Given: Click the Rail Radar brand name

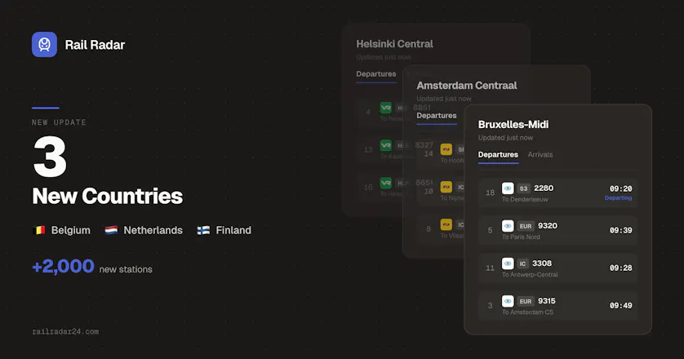Looking at the screenshot, I should tap(95, 45).
